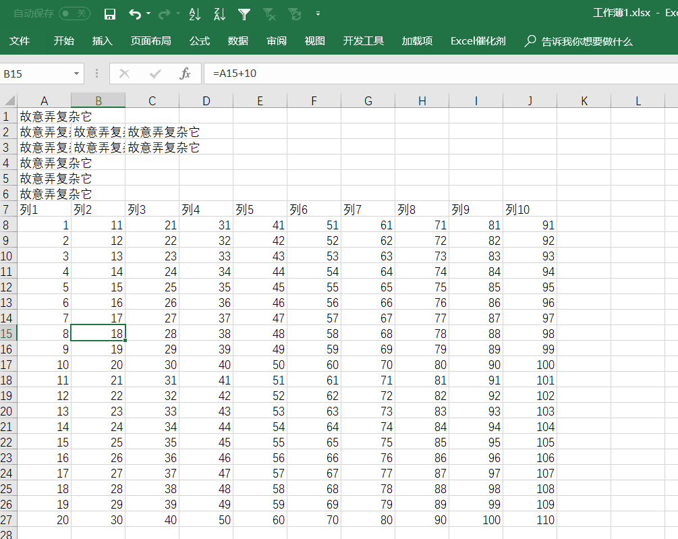The image size is (678, 539).
Task: Click the Insert Function fx icon
Action: 185,74
